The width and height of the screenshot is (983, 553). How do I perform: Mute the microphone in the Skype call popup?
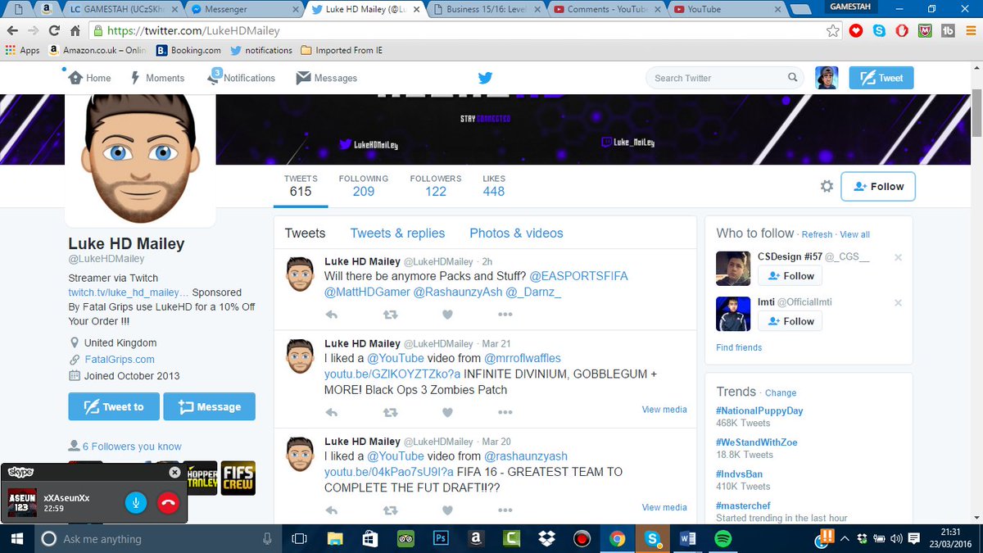(x=136, y=502)
